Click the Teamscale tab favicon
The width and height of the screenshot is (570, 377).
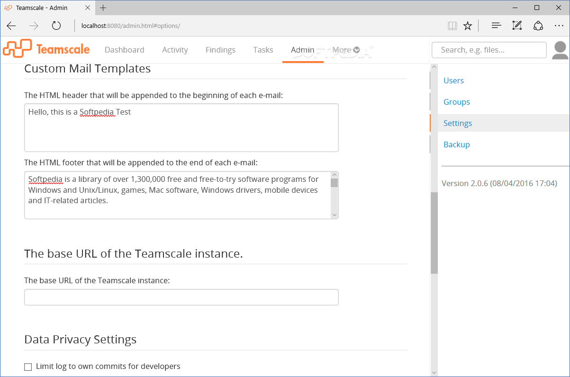click(8, 8)
